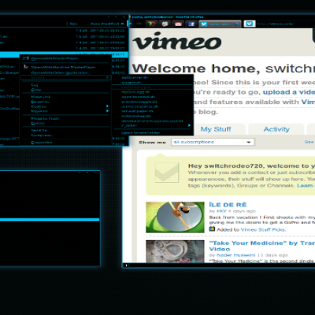Click the Firefox URL address field
Screen dimensions: 315x315
285,24
